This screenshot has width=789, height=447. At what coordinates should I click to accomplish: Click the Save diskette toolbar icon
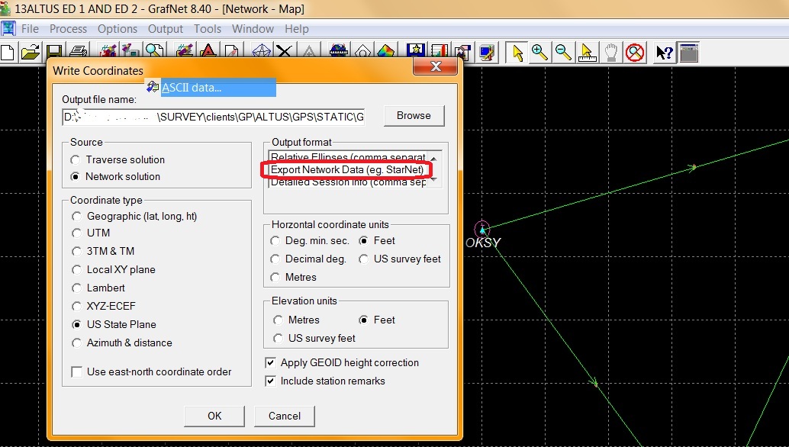pyautogui.click(x=53, y=52)
